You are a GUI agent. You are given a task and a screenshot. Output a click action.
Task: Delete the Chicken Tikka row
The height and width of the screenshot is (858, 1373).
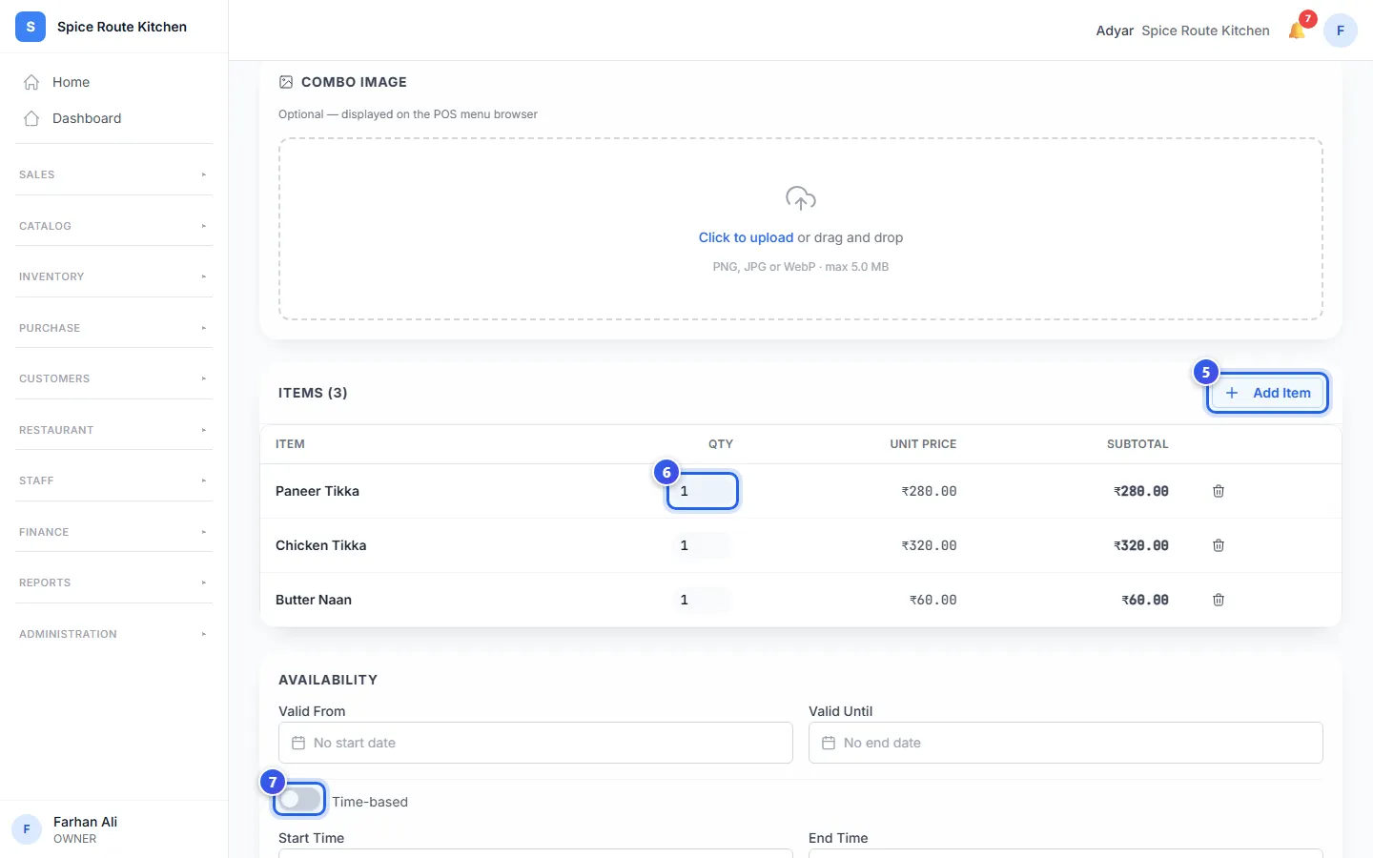pyautogui.click(x=1218, y=545)
